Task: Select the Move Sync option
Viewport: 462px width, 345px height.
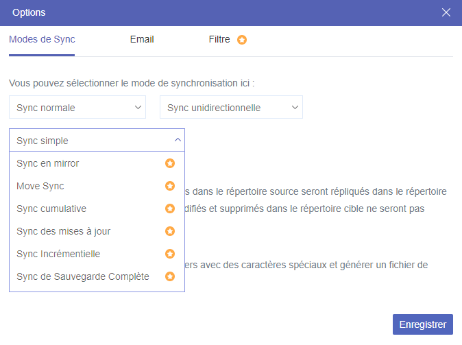Action: click(x=40, y=186)
